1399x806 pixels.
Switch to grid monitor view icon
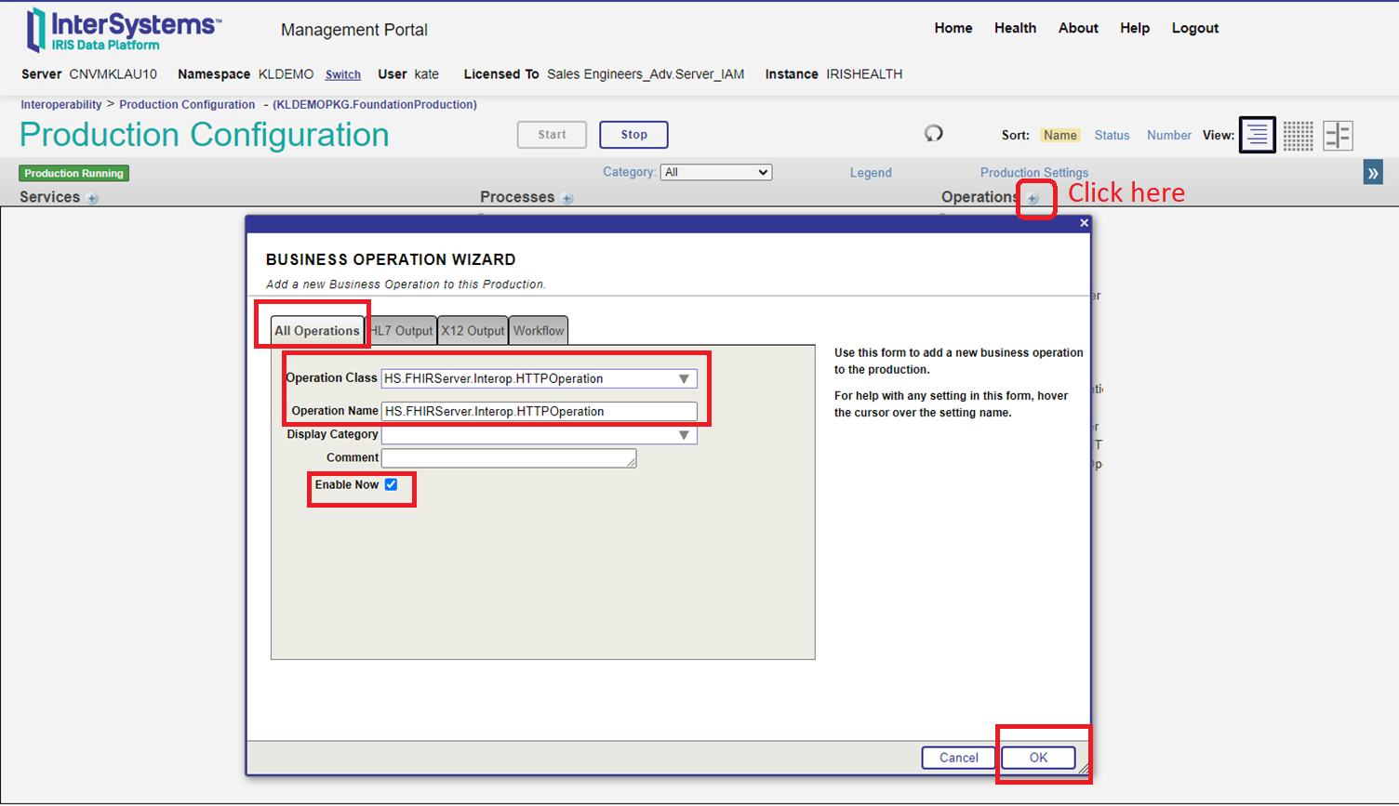pos(1298,136)
